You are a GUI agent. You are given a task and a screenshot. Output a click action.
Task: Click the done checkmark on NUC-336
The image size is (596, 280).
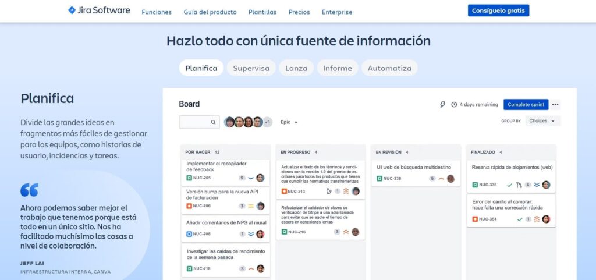click(x=510, y=185)
